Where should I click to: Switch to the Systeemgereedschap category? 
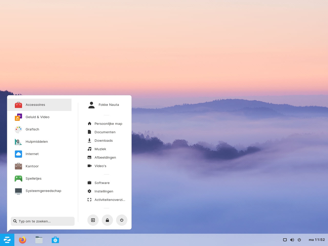(x=43, y=191)
